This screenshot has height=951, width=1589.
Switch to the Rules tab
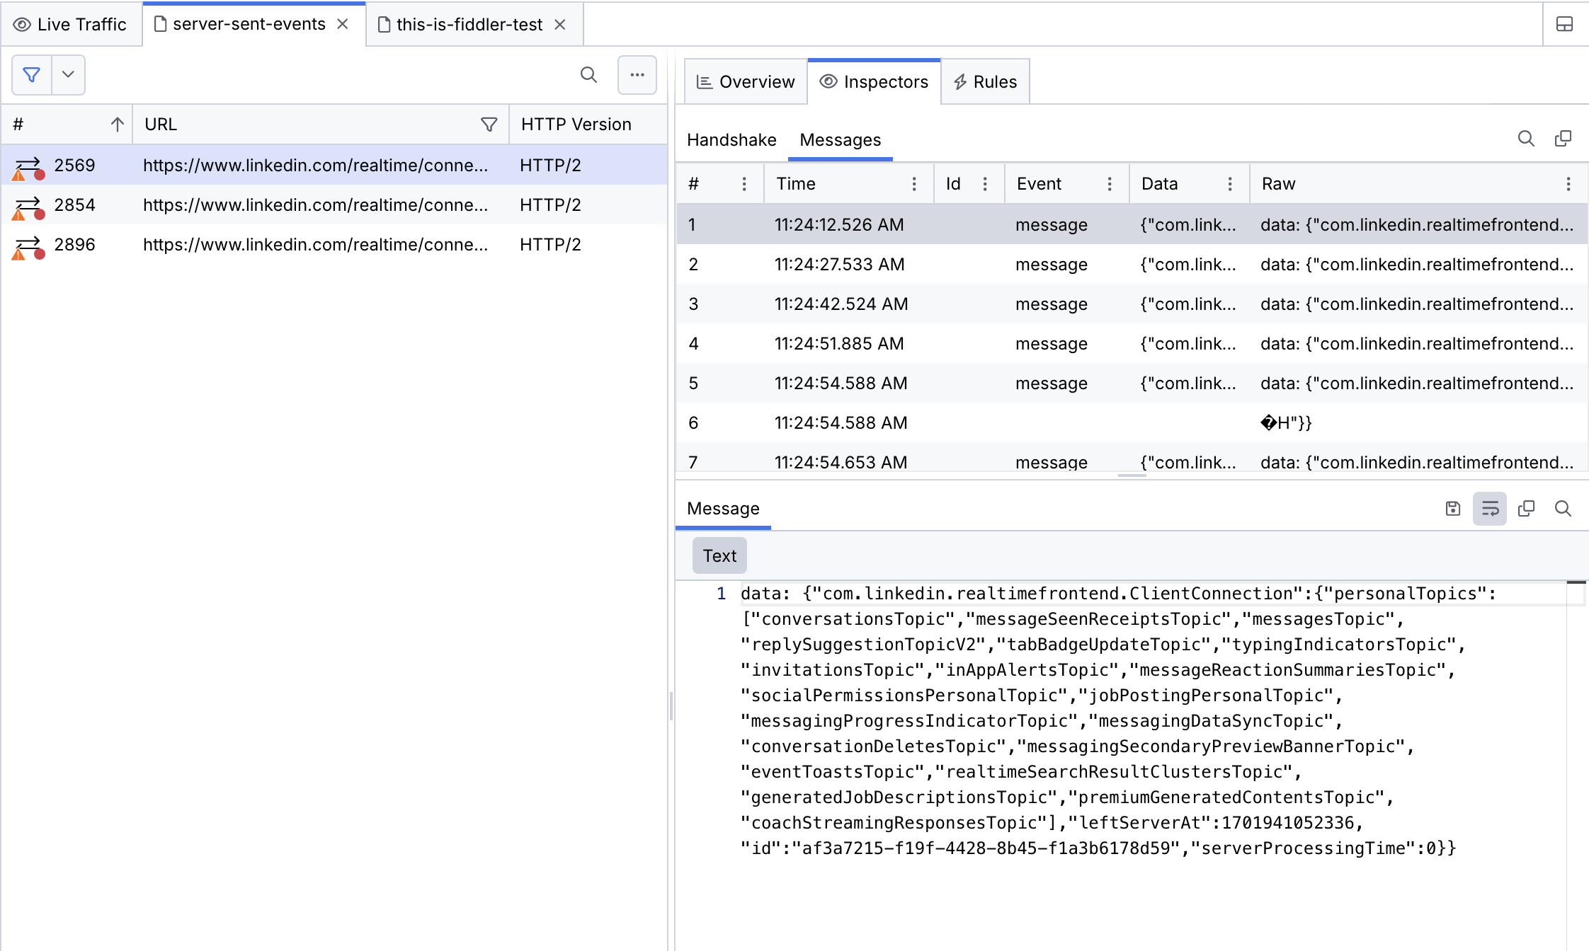pos(985,82)
